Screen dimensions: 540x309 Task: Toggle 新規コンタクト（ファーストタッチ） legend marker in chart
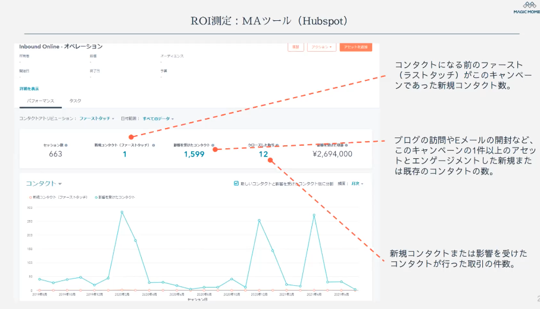pyautogui.click(x=30, y=198)
